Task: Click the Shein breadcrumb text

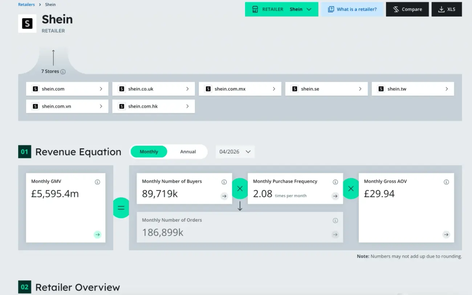Action: pyautogui.click(x=50, y=5)
